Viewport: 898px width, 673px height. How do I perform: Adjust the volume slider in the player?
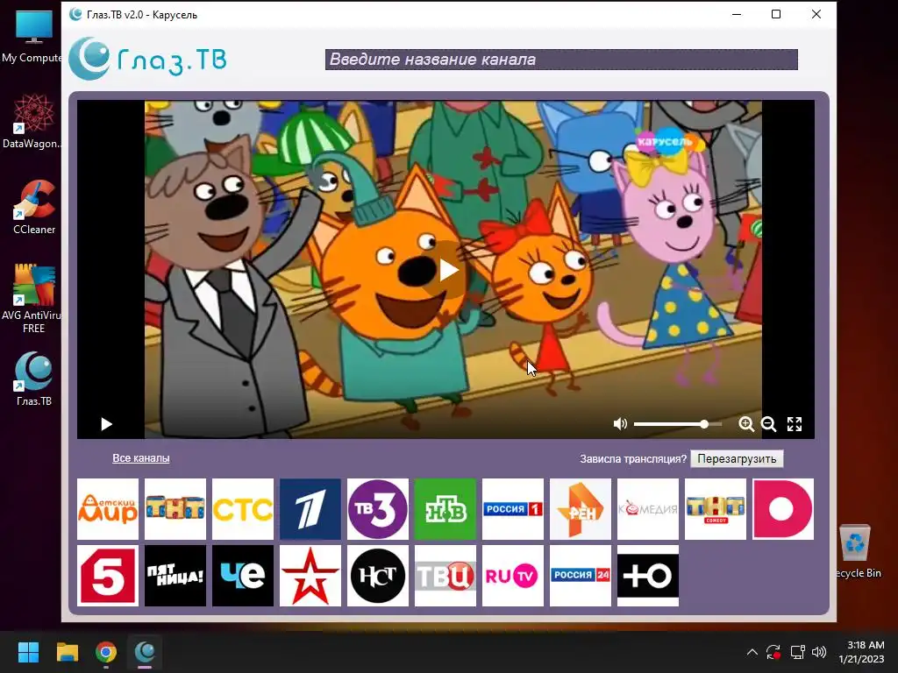678,424
